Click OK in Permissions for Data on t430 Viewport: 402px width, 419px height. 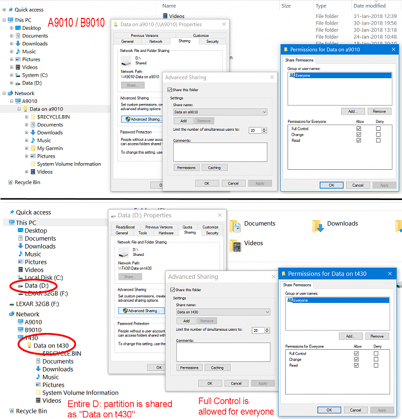click(329, 410)
